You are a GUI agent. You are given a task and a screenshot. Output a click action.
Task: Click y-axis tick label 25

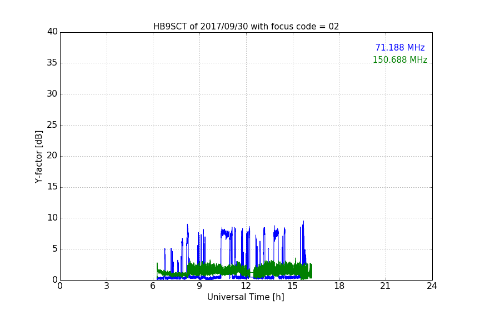point(52,124)
